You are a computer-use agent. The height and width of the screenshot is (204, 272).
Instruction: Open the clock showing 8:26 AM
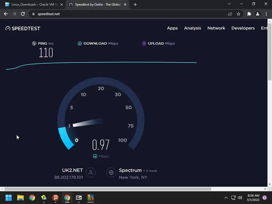253,198
